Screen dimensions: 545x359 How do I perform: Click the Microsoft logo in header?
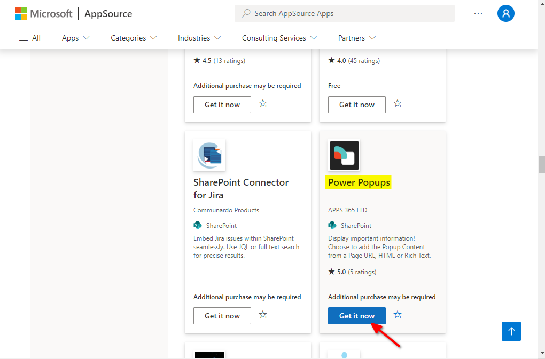[43, 14]
